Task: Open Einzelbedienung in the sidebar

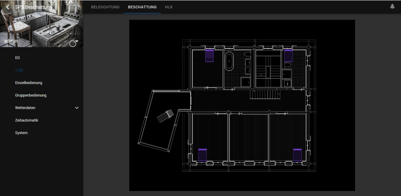Action: (x=28, y=83)
